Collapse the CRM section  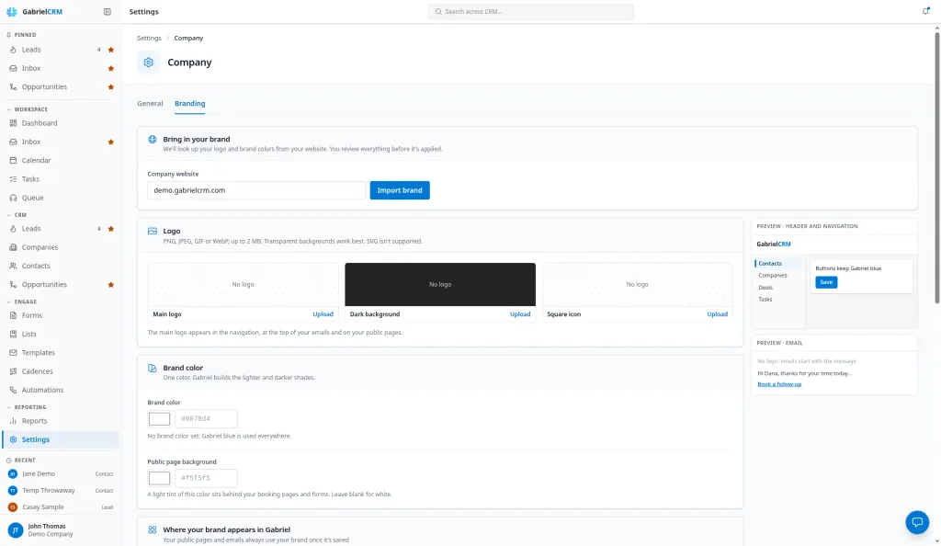(9, 215)
